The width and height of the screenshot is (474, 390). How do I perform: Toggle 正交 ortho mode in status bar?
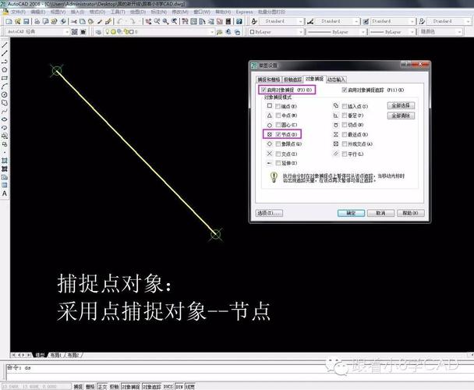pos(102,386)
